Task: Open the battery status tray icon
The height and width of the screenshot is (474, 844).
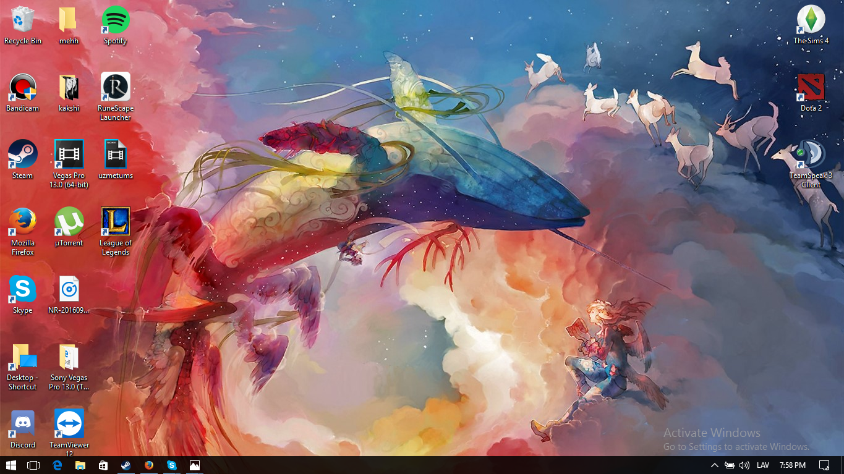Action: coord(730,465)
